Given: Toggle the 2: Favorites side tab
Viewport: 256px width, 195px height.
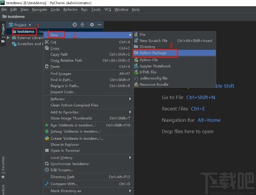Looking at the screenshot, I should (x=3, y=168).
